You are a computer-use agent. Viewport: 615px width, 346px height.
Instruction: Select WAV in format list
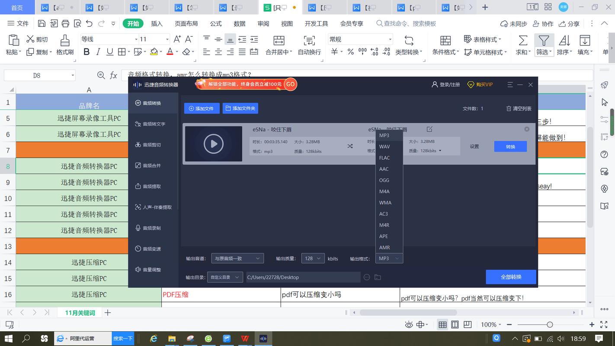tap(389, 147)
